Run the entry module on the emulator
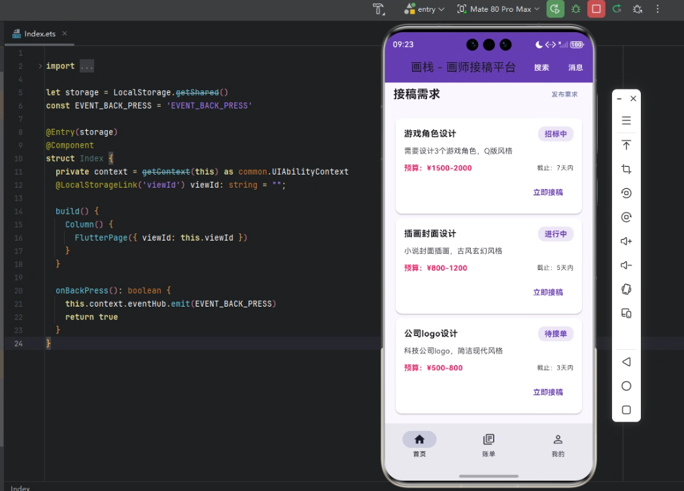 555,9
